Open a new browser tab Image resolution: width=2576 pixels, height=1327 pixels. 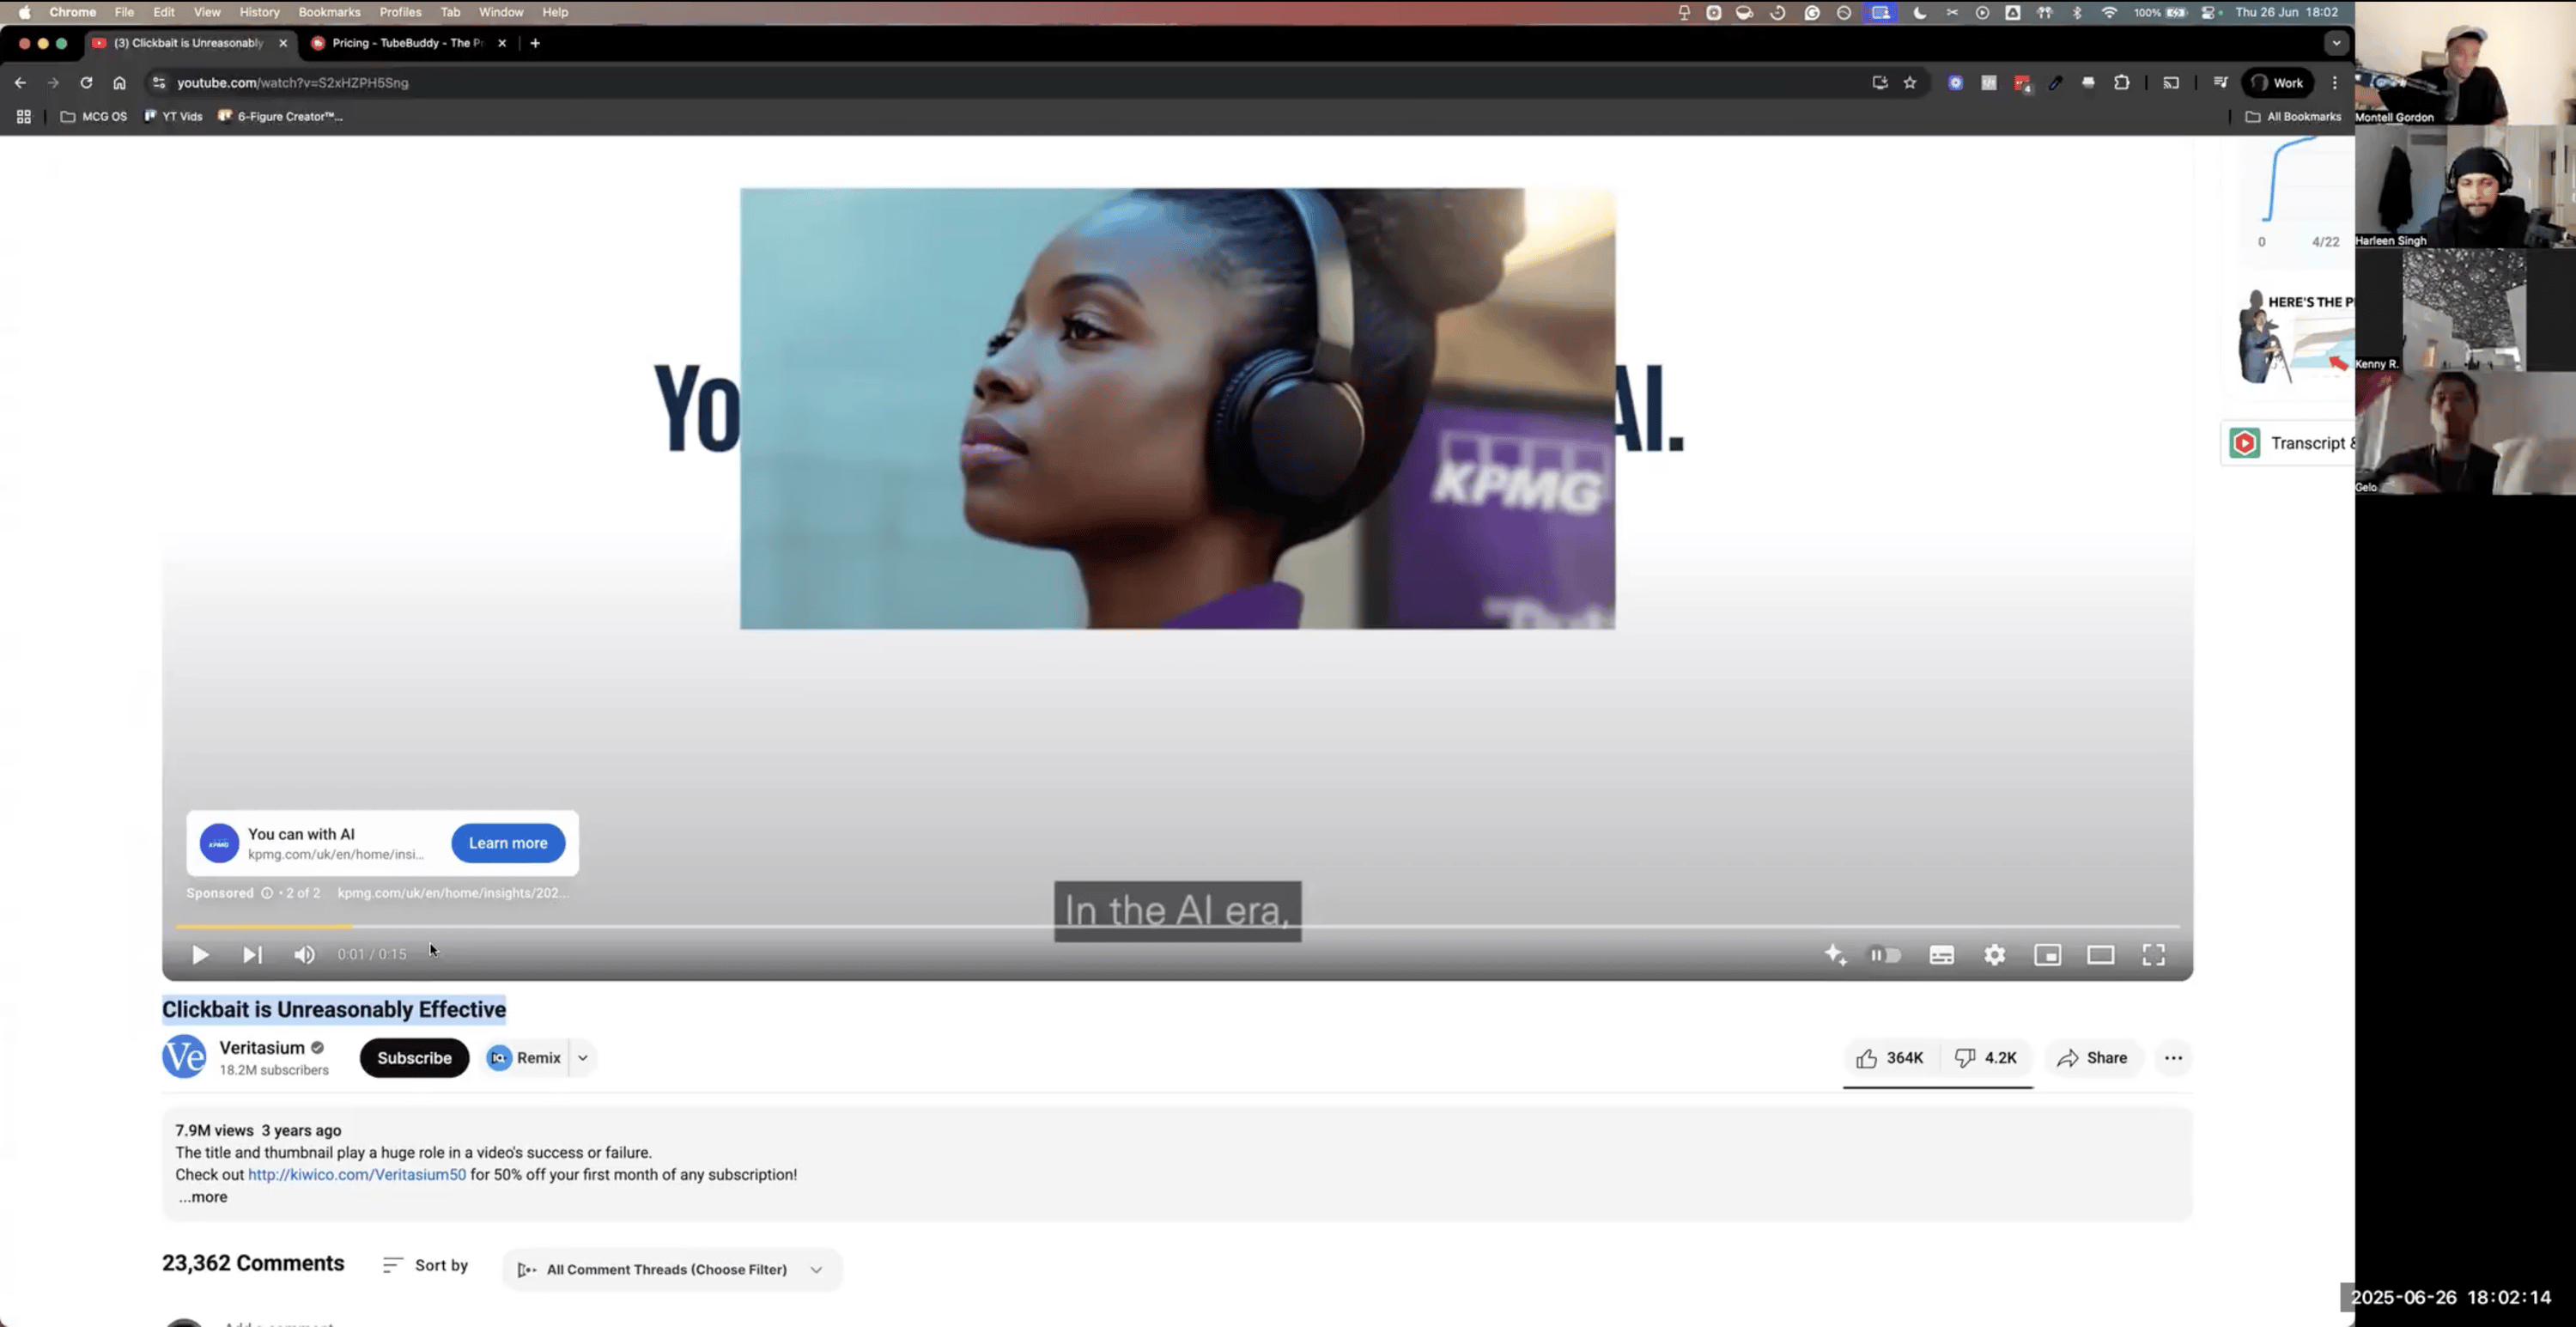click(x=535, y=43)
